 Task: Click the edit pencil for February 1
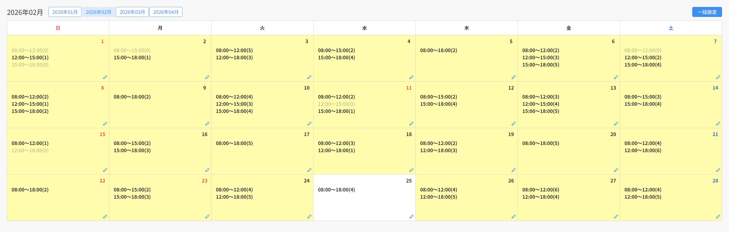[105, 77]
